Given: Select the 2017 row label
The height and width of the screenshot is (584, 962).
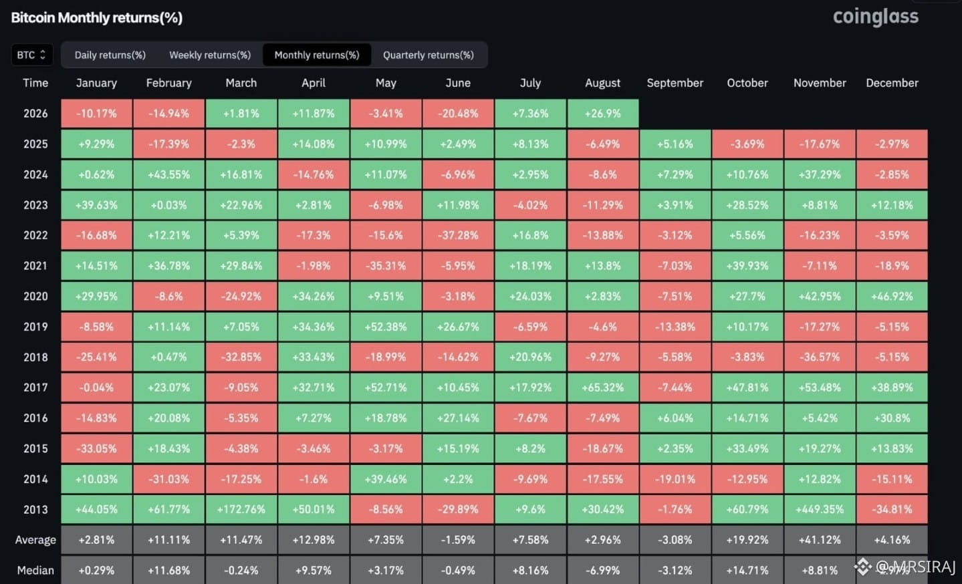Looking at the screenshot, I should pyautogui.click(x=35, y=388).
